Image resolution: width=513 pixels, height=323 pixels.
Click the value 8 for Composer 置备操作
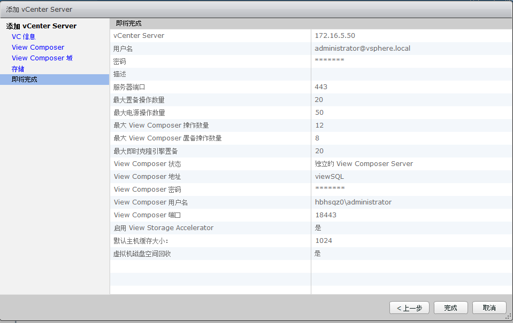coord(317,138)
